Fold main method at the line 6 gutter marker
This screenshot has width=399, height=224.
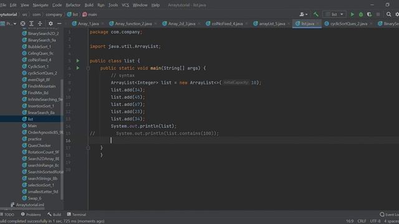88,68
